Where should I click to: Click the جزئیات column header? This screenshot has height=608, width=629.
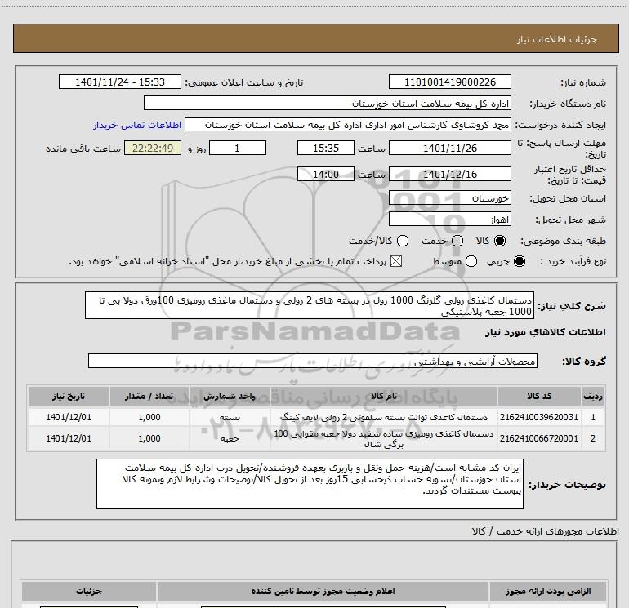(89, 591)
